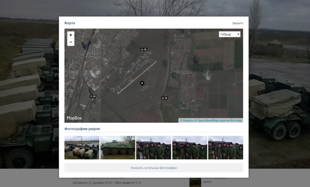Zoom out of the map
This screenshot has height=187, width=310.
pyautogui.click(x=71, y=42)
